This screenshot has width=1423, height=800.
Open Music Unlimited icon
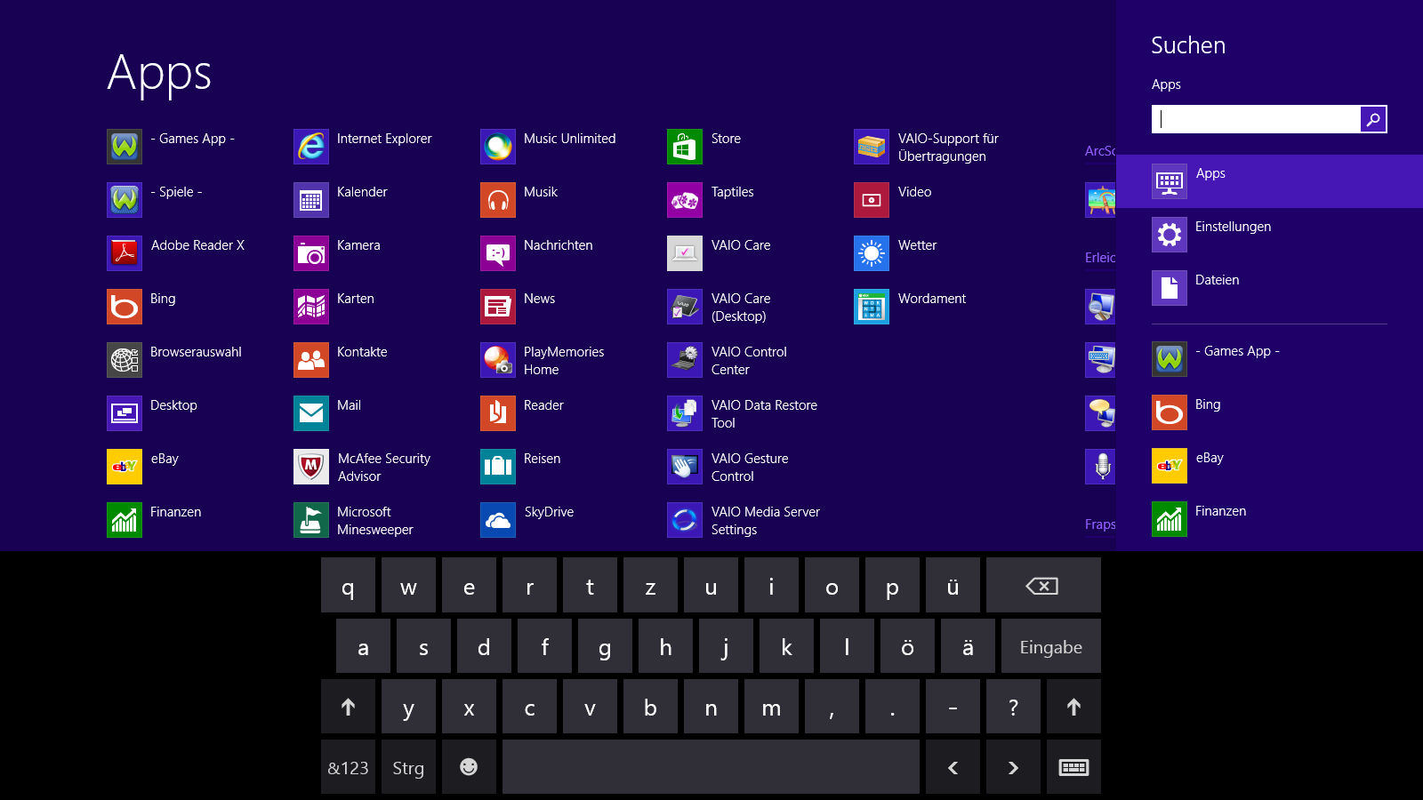click(x=498, y=147)
